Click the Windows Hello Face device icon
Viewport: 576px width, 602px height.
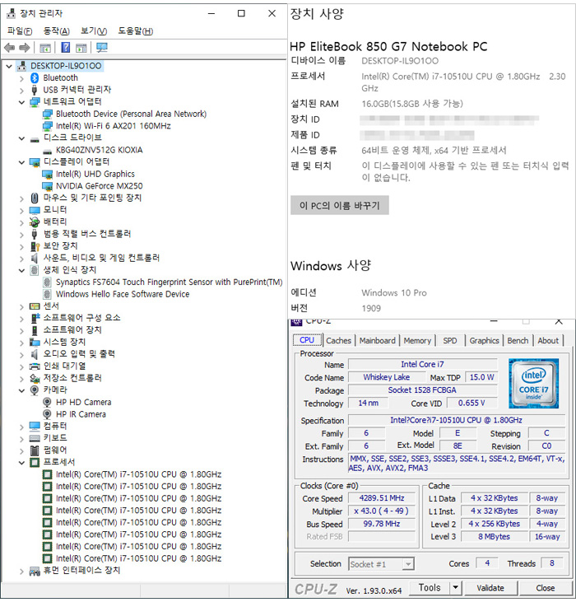tap(47, 294)
